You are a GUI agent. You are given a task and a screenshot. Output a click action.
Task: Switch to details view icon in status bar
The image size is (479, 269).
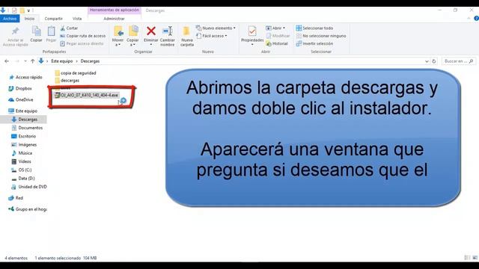(467, 258)
